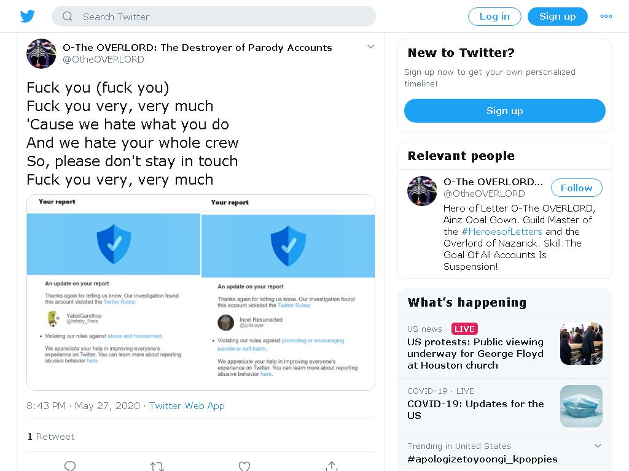Screen dimensions: 629x471
Task: Like the tweet with the heart icon
Action: click(244, 466)
